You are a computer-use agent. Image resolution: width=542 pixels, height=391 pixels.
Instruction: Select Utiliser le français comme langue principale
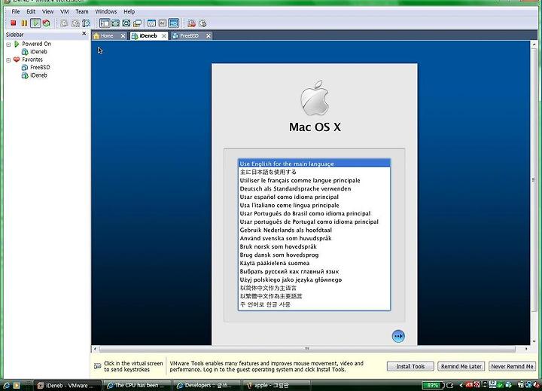(314, 180)
